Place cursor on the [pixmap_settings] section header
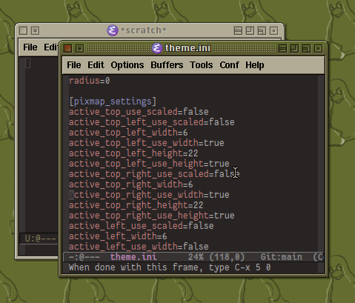Image resolution: width=355 pixels, height=303 pixels. (x=113, y=101)
